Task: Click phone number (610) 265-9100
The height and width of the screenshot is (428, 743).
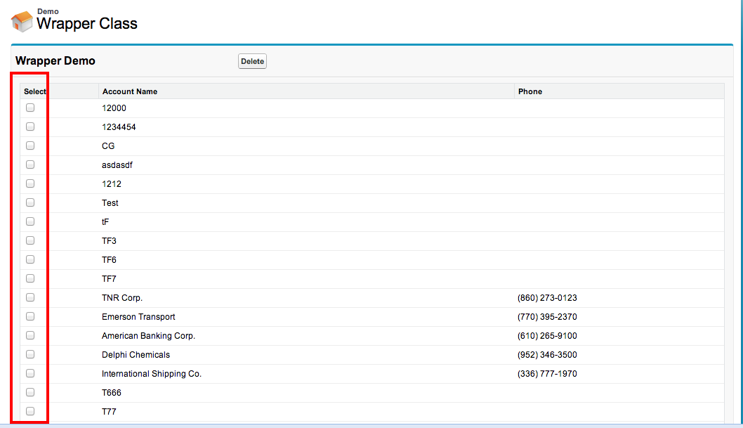Action: coord(547,335)
